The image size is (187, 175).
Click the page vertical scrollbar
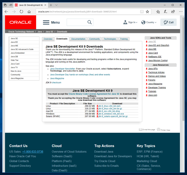coord(183,69)
